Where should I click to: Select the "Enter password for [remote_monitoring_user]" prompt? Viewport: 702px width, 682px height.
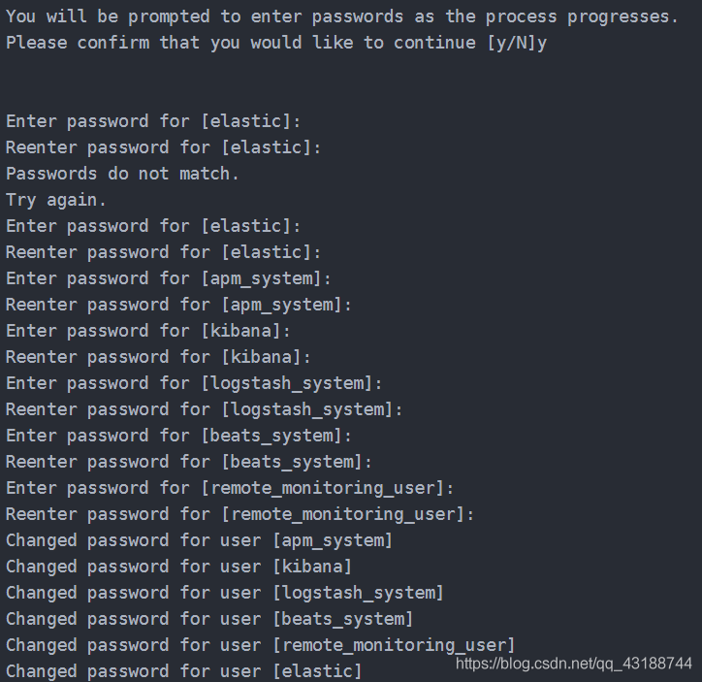[x=230, y=488]
